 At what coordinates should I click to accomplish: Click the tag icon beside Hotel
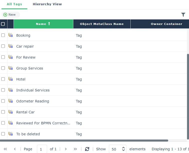[11, 79]
